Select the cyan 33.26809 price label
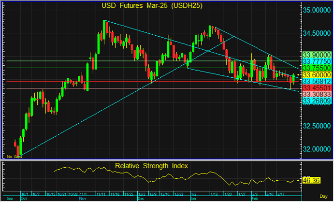 click(316, 101)
